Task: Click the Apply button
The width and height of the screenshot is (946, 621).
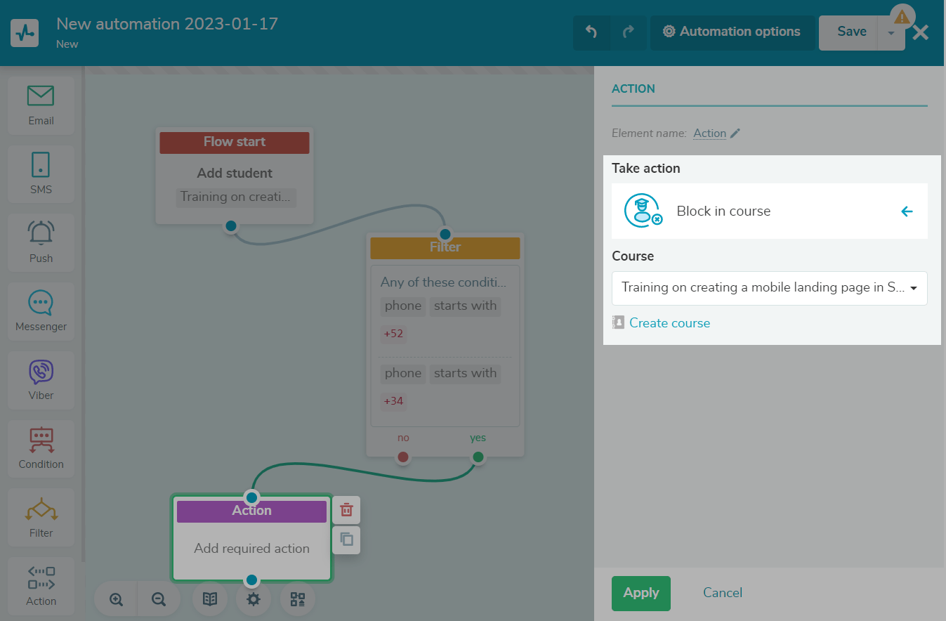Action: coord(640,593)
